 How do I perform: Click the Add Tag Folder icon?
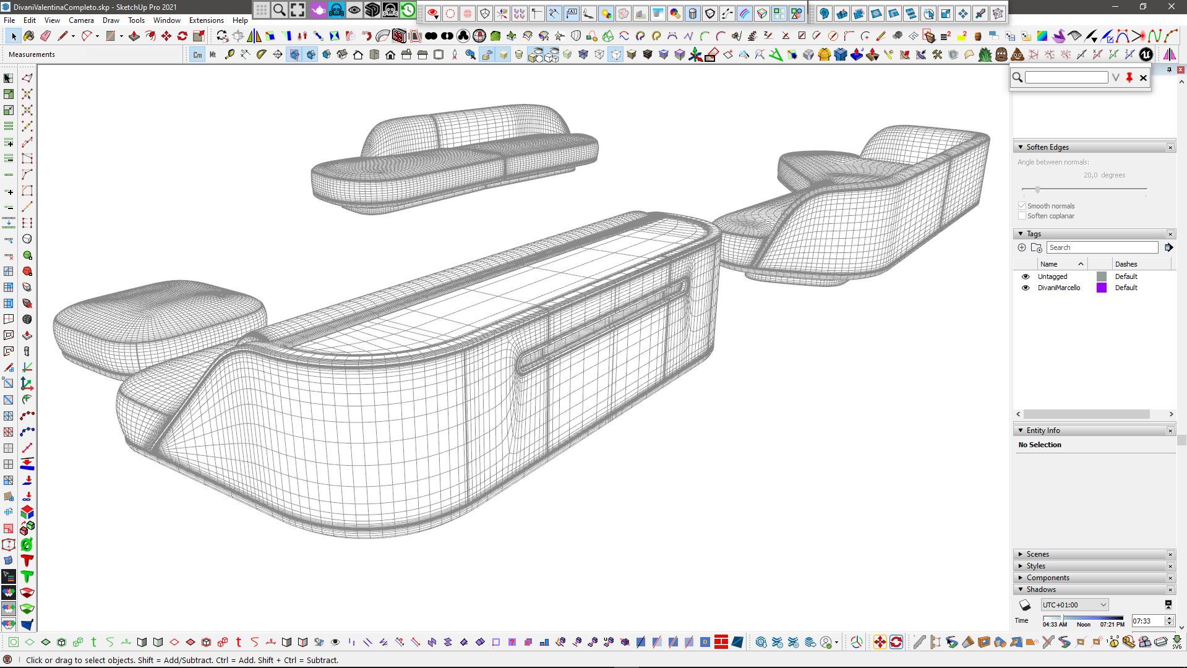click(1037, 247)
